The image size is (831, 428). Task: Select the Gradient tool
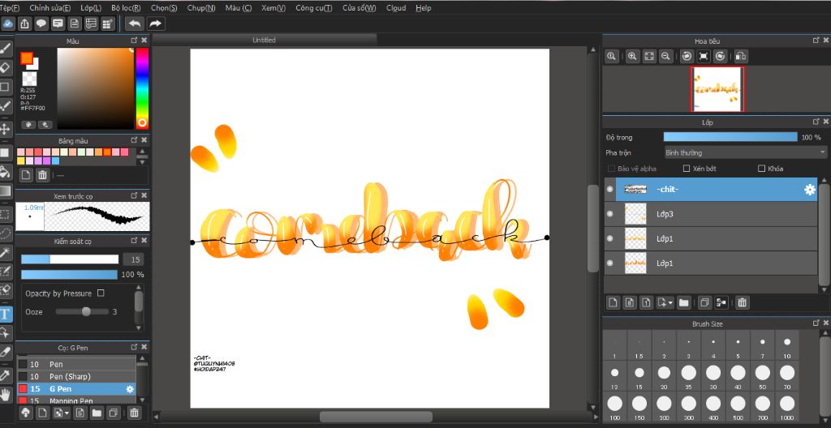coord(6,191)
